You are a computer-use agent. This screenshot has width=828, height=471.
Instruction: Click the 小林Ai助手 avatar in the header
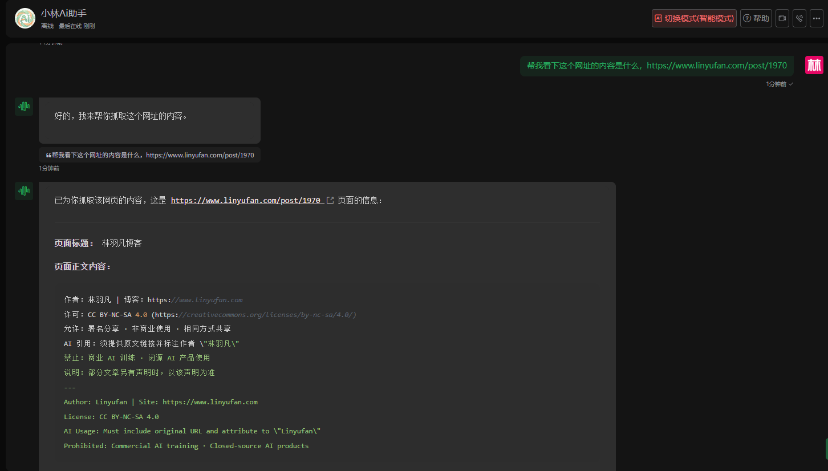point(25,18)
